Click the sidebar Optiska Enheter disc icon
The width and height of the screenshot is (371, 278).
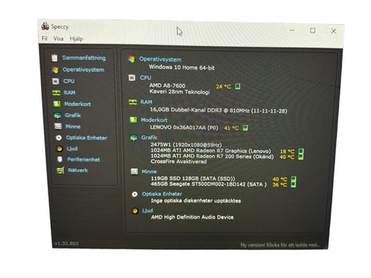(x=59, y=138)
